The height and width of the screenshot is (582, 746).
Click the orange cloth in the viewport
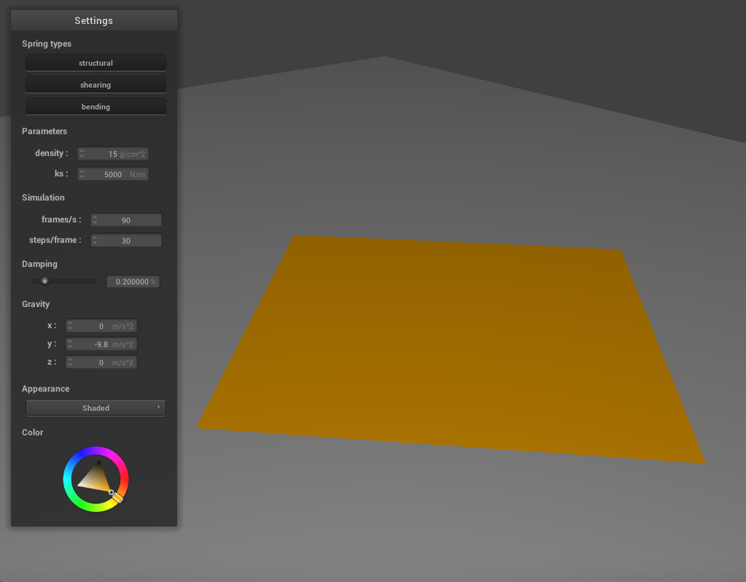[x=452, y=350]
